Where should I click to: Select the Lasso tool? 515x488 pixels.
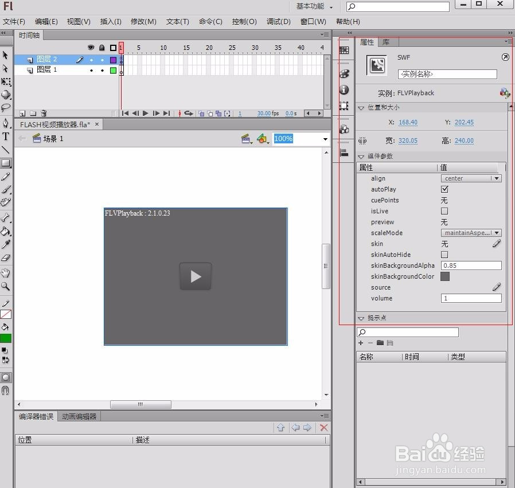click(6, 107)
